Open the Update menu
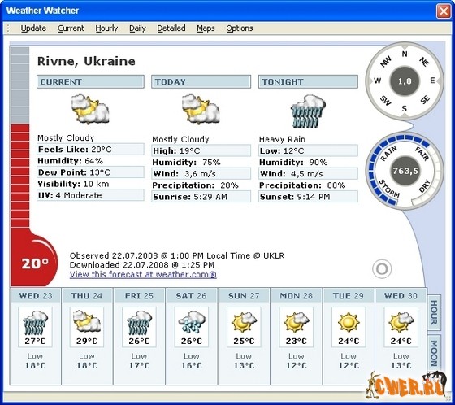 coord(33,28)
